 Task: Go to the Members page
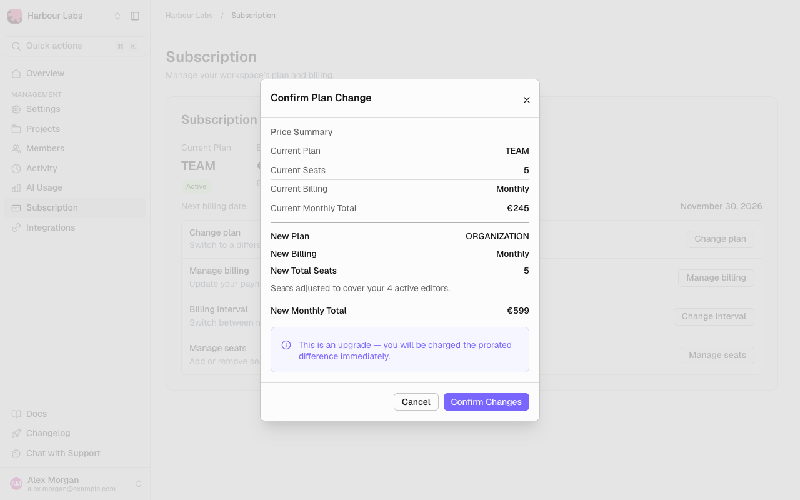75,149
